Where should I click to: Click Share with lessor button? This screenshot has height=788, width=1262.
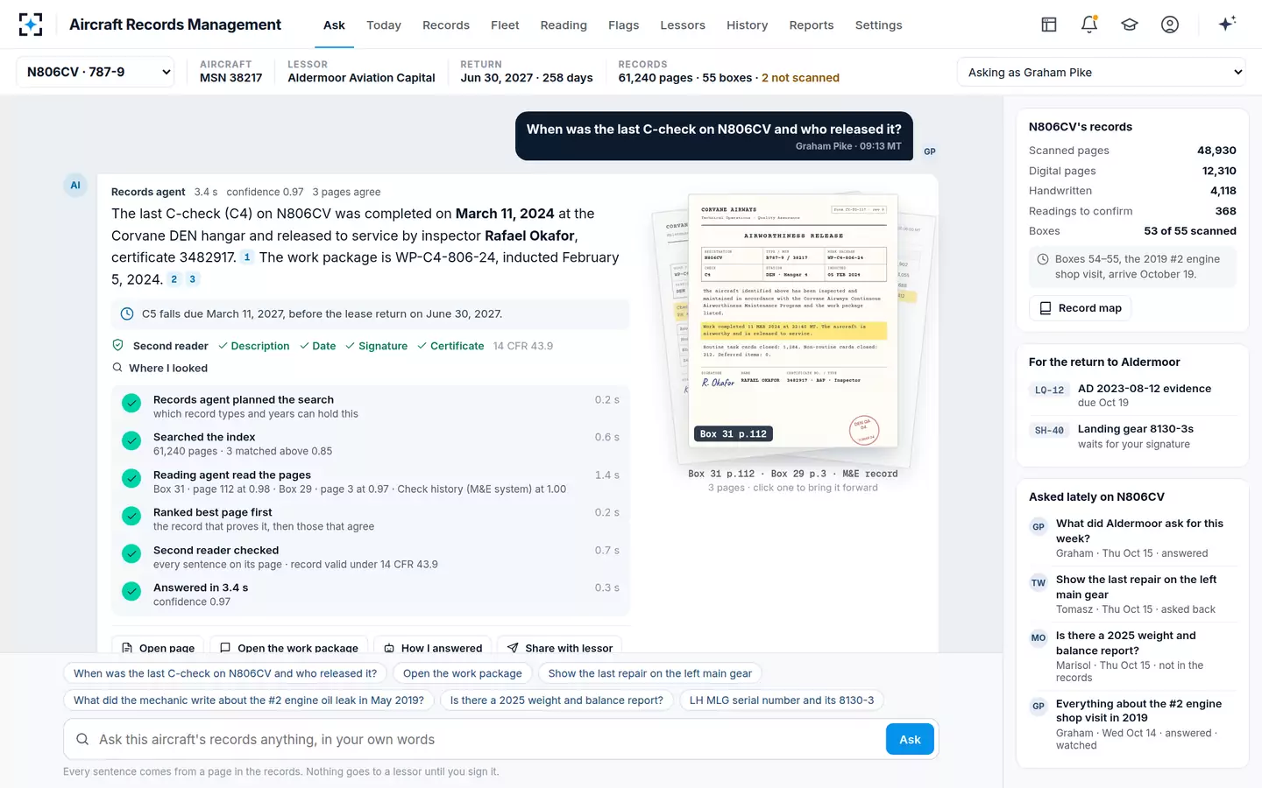click(559, 646)
